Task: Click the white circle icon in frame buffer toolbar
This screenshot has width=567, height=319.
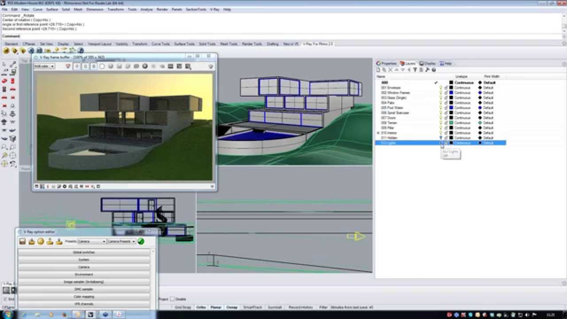Action: [x=102, y=66]
